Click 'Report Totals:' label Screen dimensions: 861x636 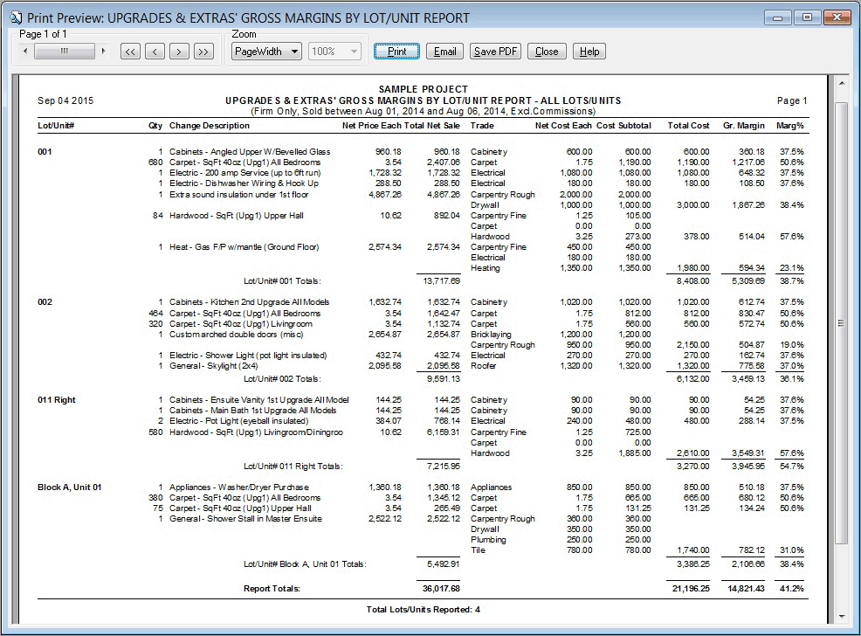pos(272,589)
